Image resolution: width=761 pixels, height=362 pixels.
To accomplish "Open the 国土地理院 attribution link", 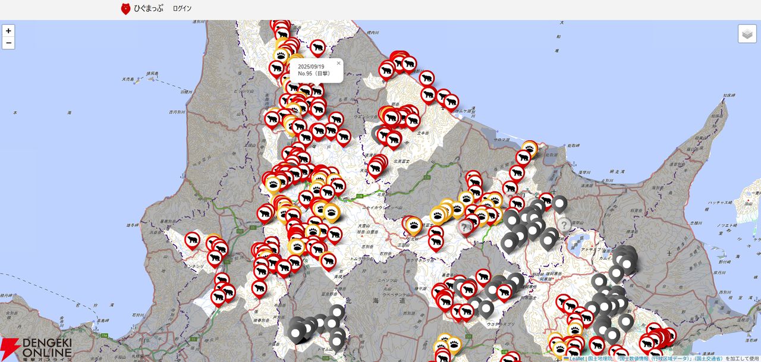I will [x=600, y=358].
